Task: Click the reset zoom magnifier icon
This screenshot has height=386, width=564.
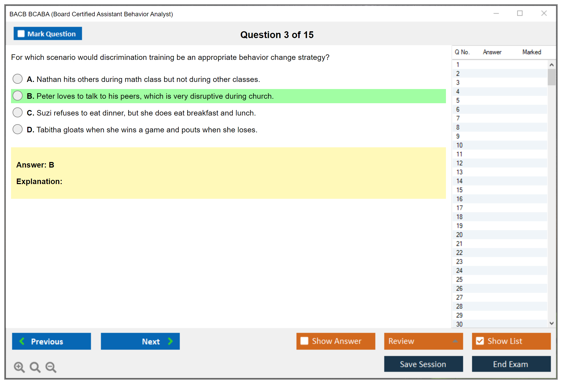Action: click(x=35, y=367)
